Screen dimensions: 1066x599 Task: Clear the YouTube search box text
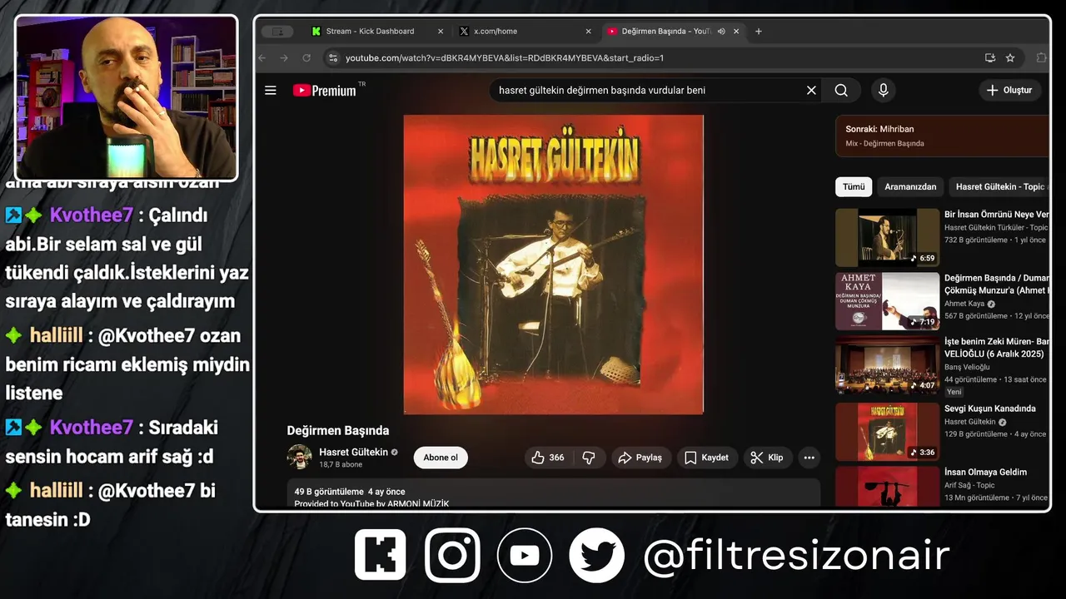[811, 90]
